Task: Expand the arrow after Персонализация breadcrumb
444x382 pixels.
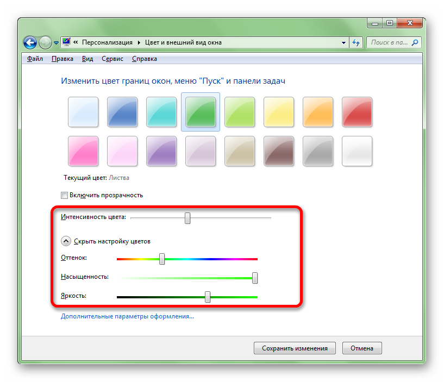Action: [139, 42]
